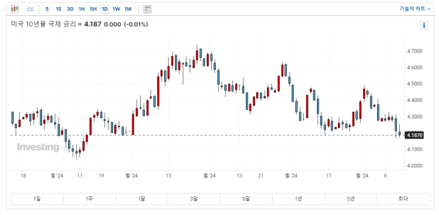Screen dimensions: 439x215
Task: Select the 5 minute interval
Action: coord(47,9)
